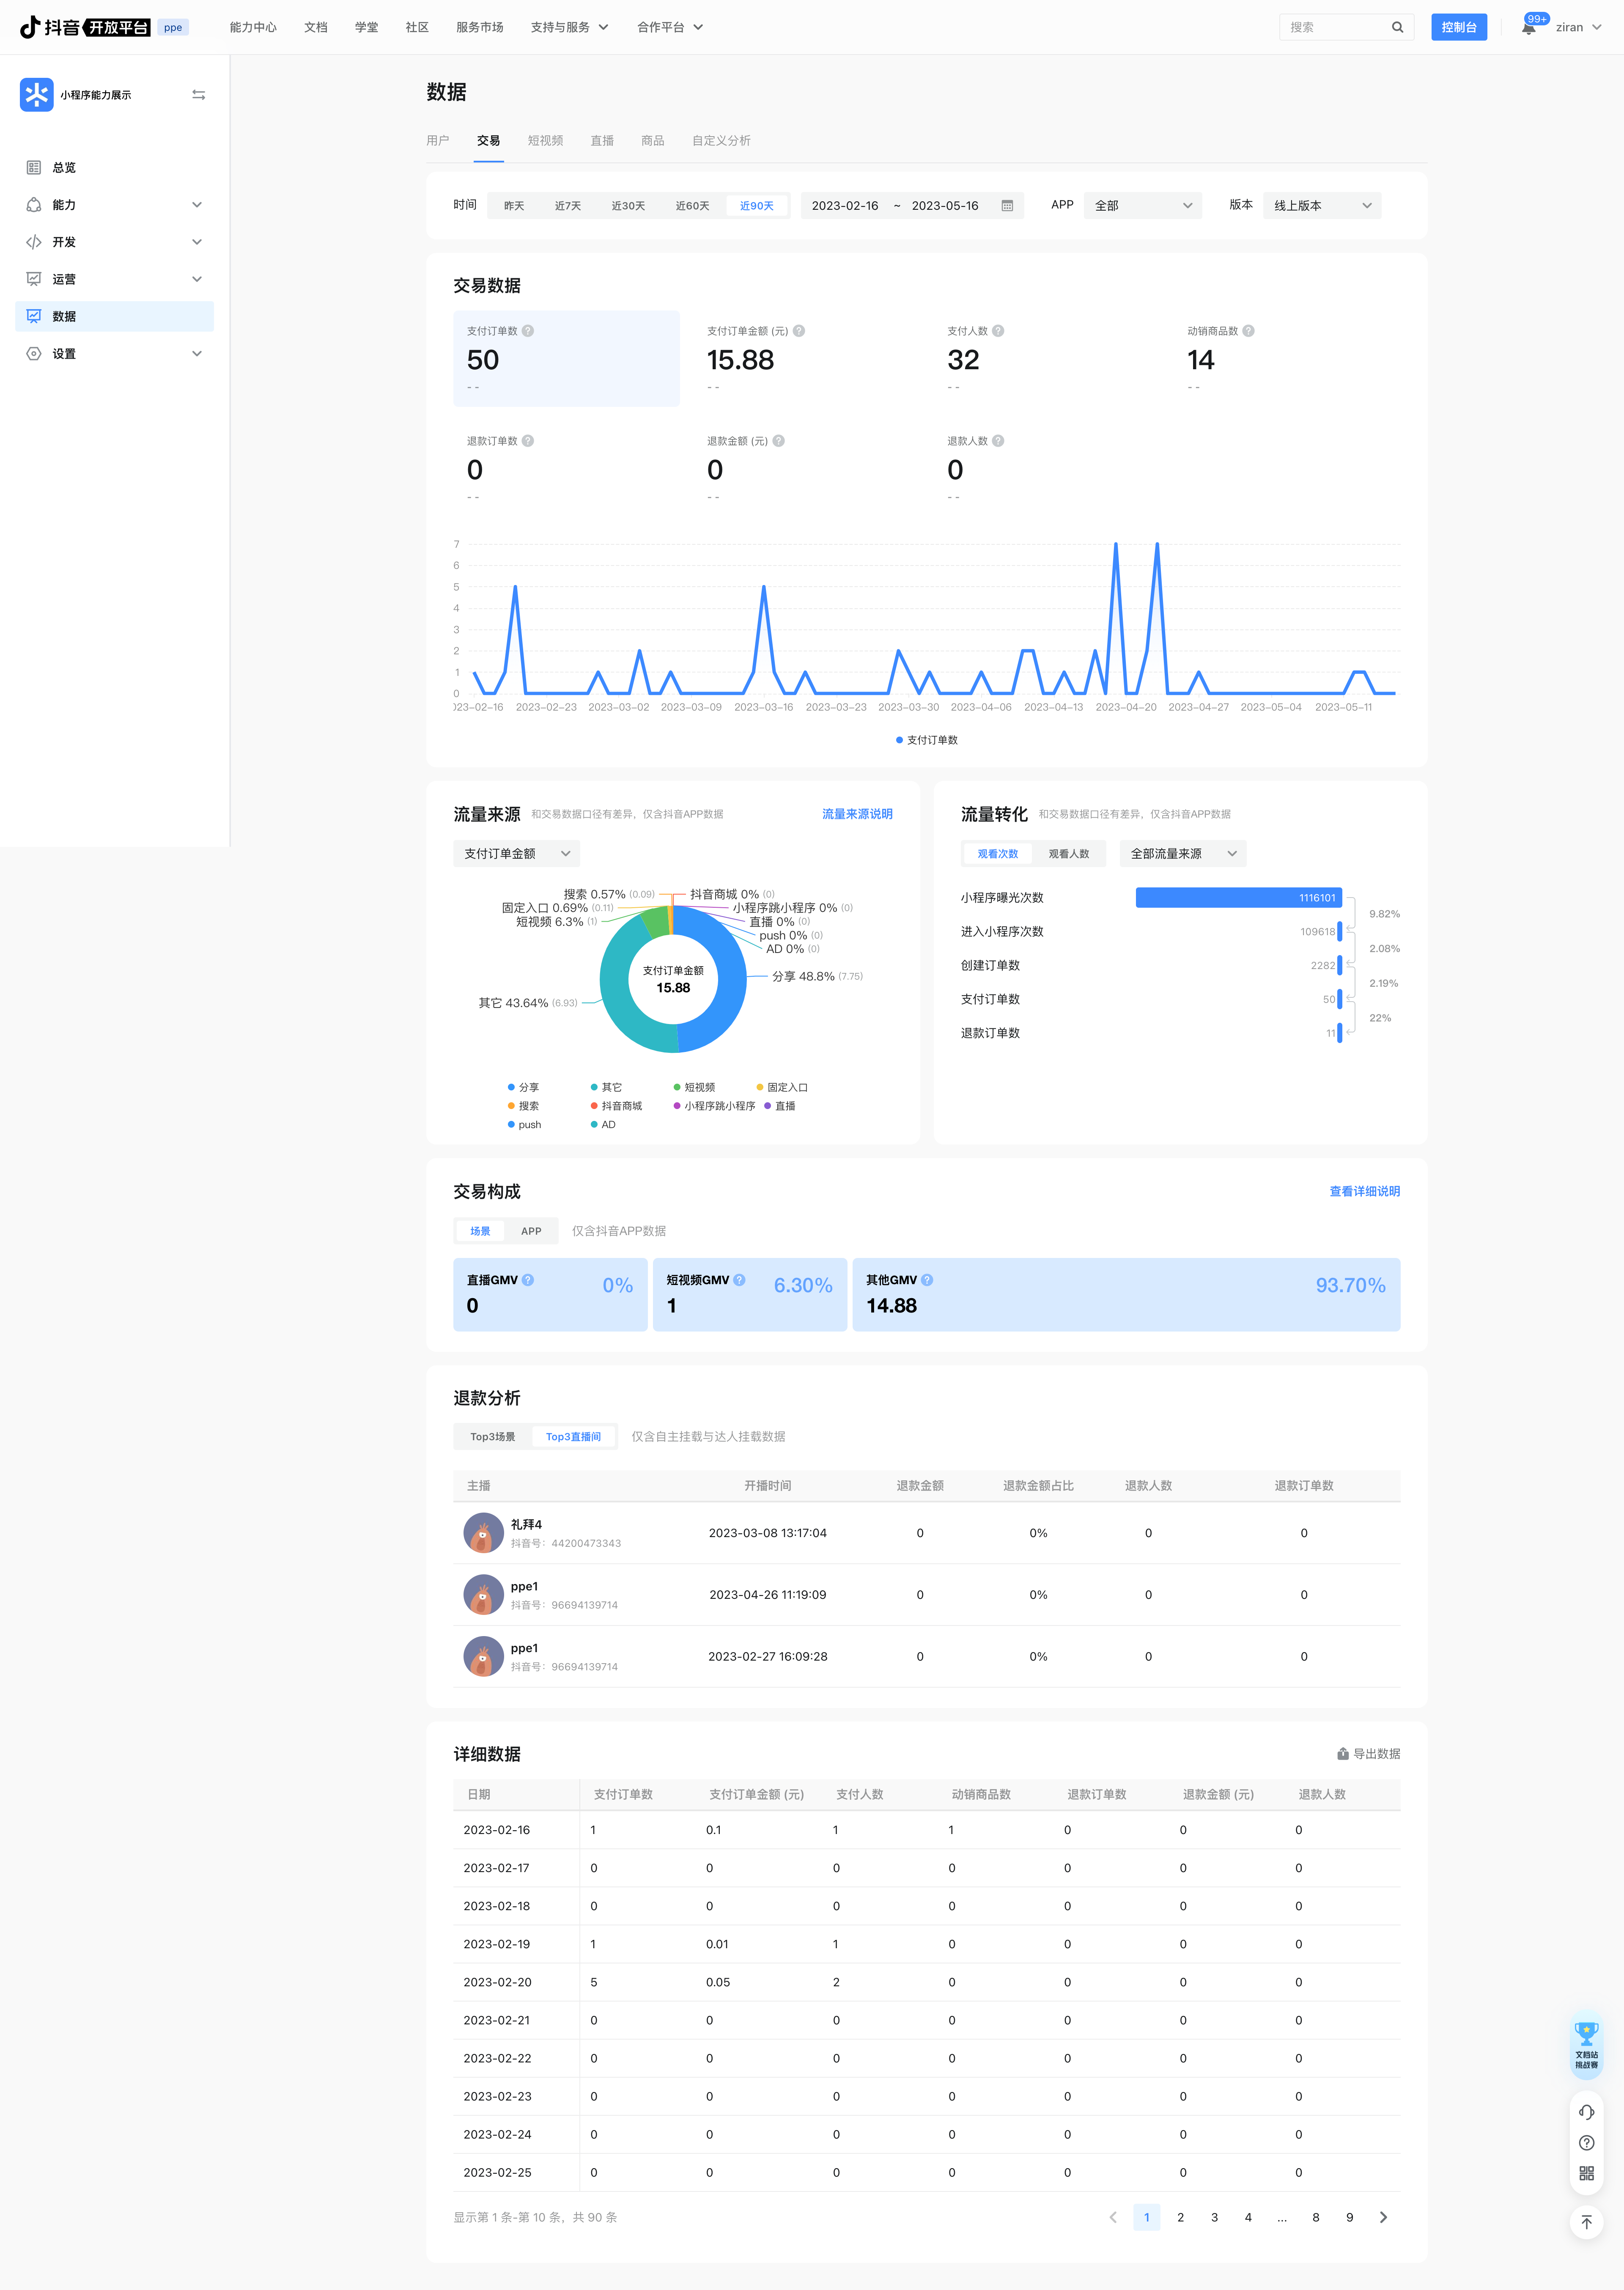Image resolution: width=1624 pixels, height=2290 pixels.
Task: Click the 导出数据 export icon
Action: coord(1343,1754)
